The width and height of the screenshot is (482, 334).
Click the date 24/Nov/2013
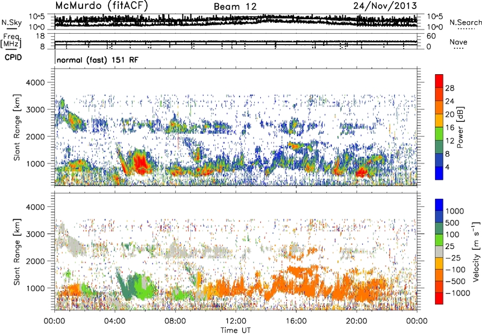[385, 6]
